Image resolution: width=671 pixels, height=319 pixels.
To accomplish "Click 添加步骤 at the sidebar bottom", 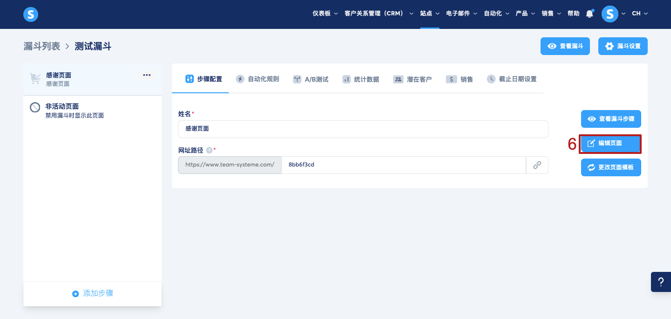I will click(x=93, y=294).
